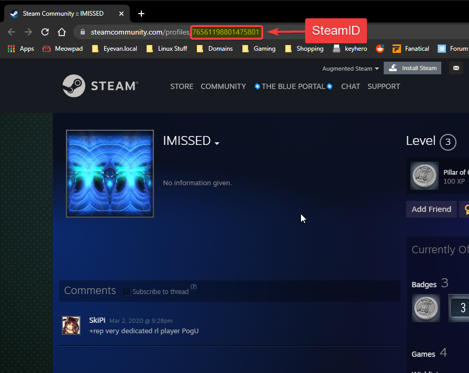The width and height of the screenshot is (469, 373).
Task: Click the Add Friend button
Action: tap(431, 209)
